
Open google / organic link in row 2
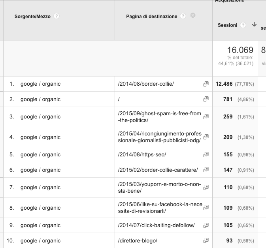click(40, 99)
